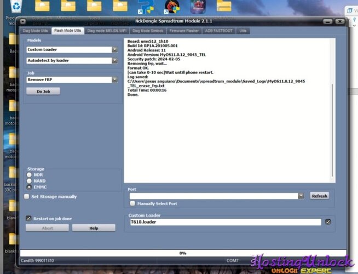Click the COM7 status bar text
This screenshot has width=358, height=274.
pyautogui.click(x=233, y=260)
